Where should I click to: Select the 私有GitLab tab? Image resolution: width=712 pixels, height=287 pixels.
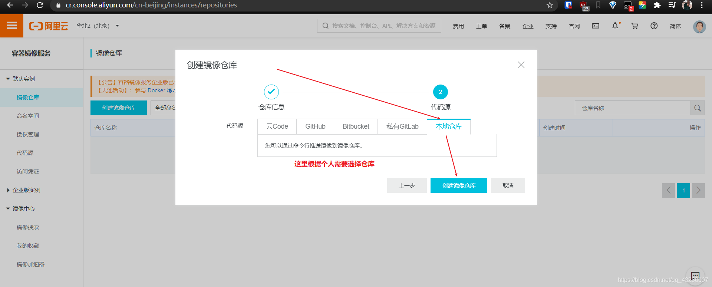pyautogui.click(x=402, y=126)
